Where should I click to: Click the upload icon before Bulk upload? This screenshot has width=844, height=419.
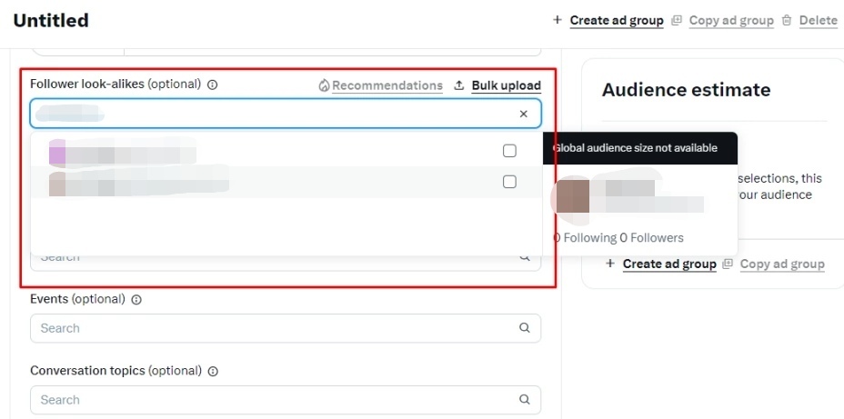(459, 85)
